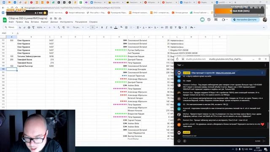This screenshot has height=152, width=270.
Task: Click the plus icon under chat input
Action: coord(185,141)
